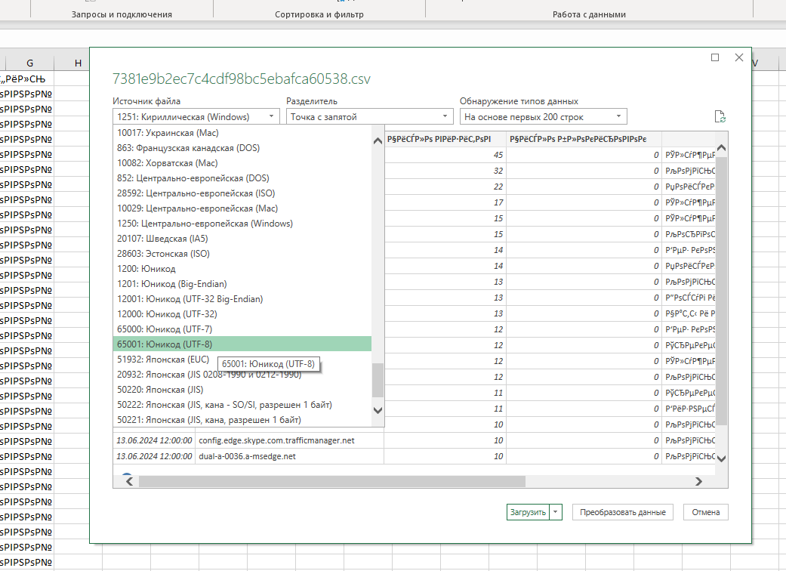
Task: Click the encoding list scrollbar thumb
Action: pyautogui.click(x=378, y=381)
